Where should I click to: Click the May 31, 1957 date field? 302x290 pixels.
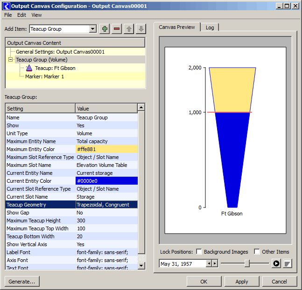point(183,263)
